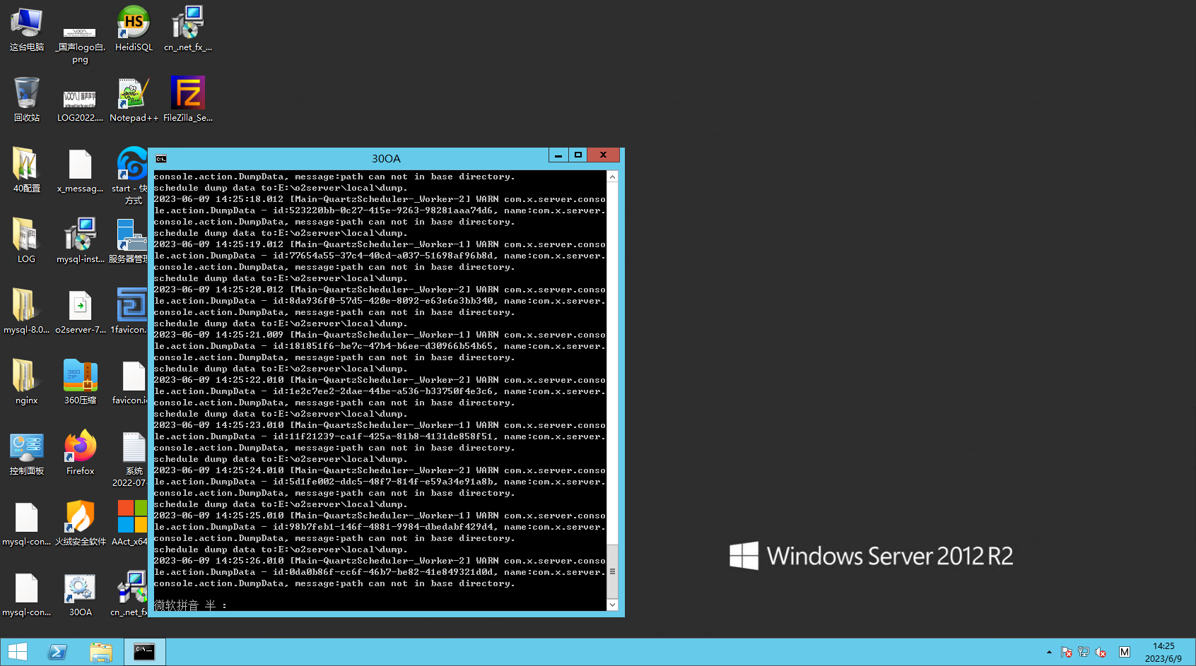Select the mysql-con... file beside the 30OA shortcut
This screenshot has width=1196, height=666.
coord(27,594)
